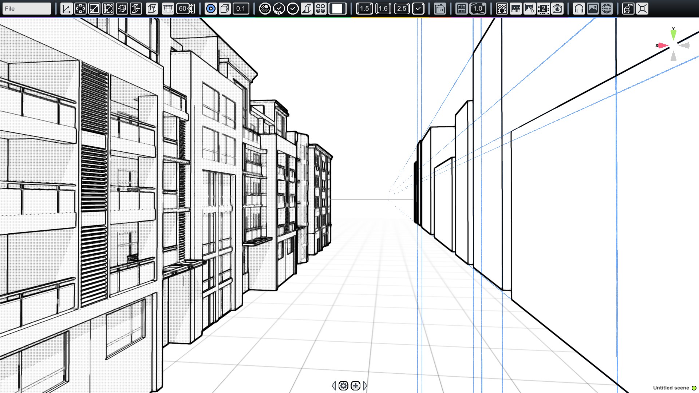The width and height of the screenshot is (699, 393).
Task: Click the camera snapshot icon
Action: [x=557, y=8]
